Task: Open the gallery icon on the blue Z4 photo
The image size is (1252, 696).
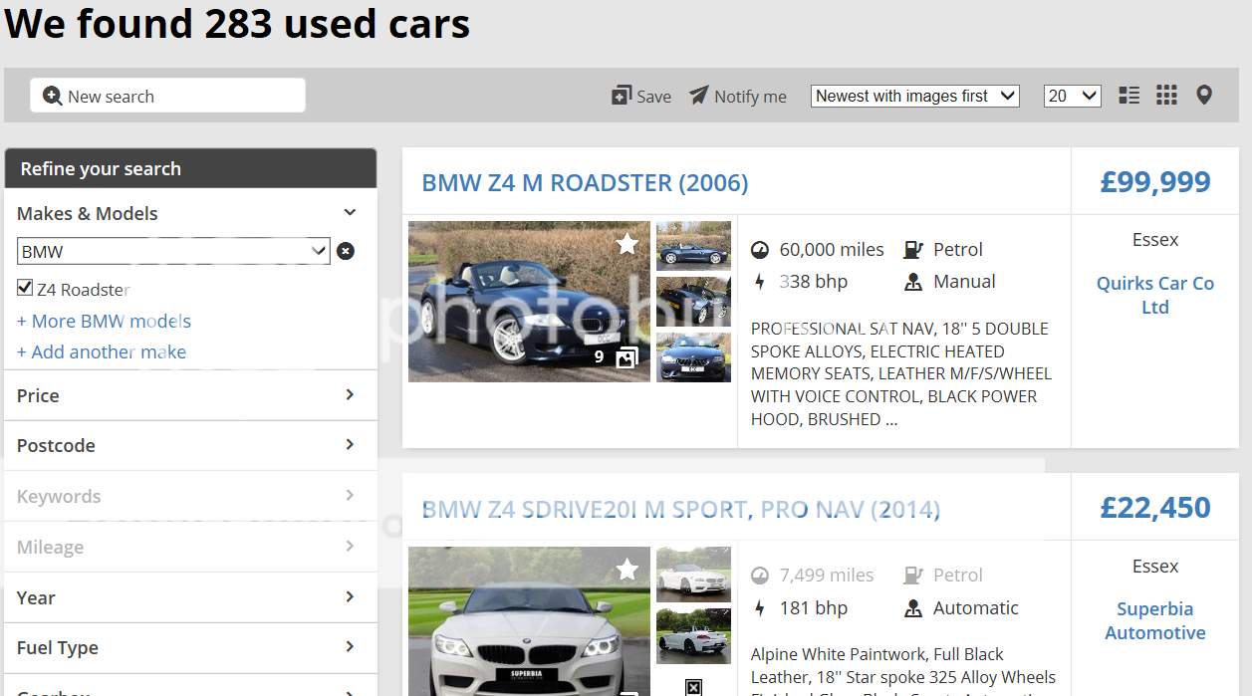Action: point(626,357)
